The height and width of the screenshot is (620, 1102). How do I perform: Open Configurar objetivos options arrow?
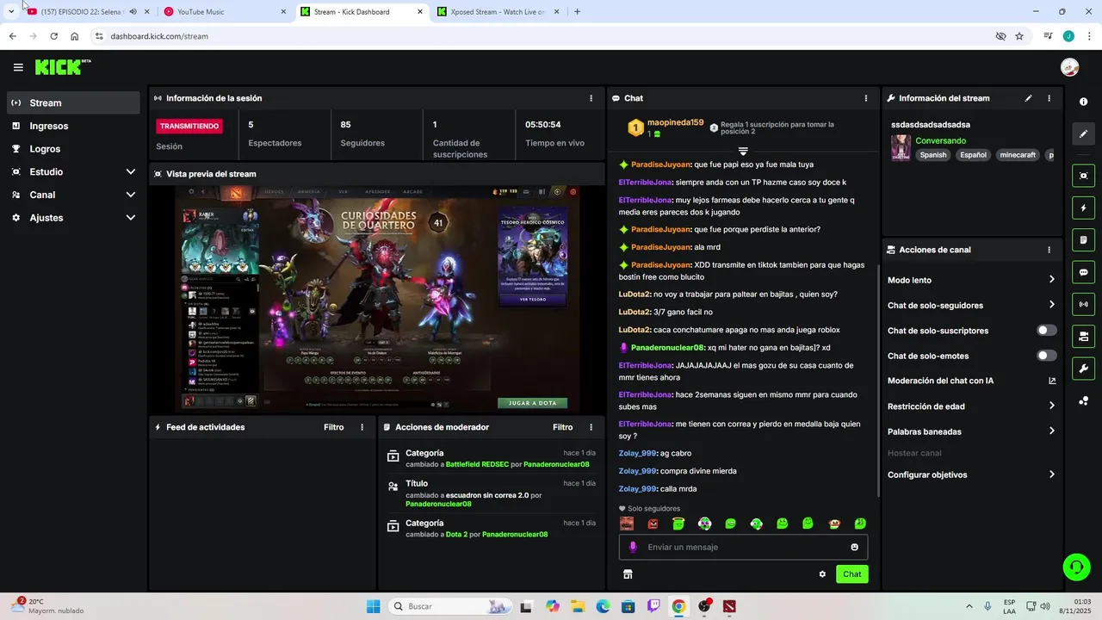[x=1051, y=474]
